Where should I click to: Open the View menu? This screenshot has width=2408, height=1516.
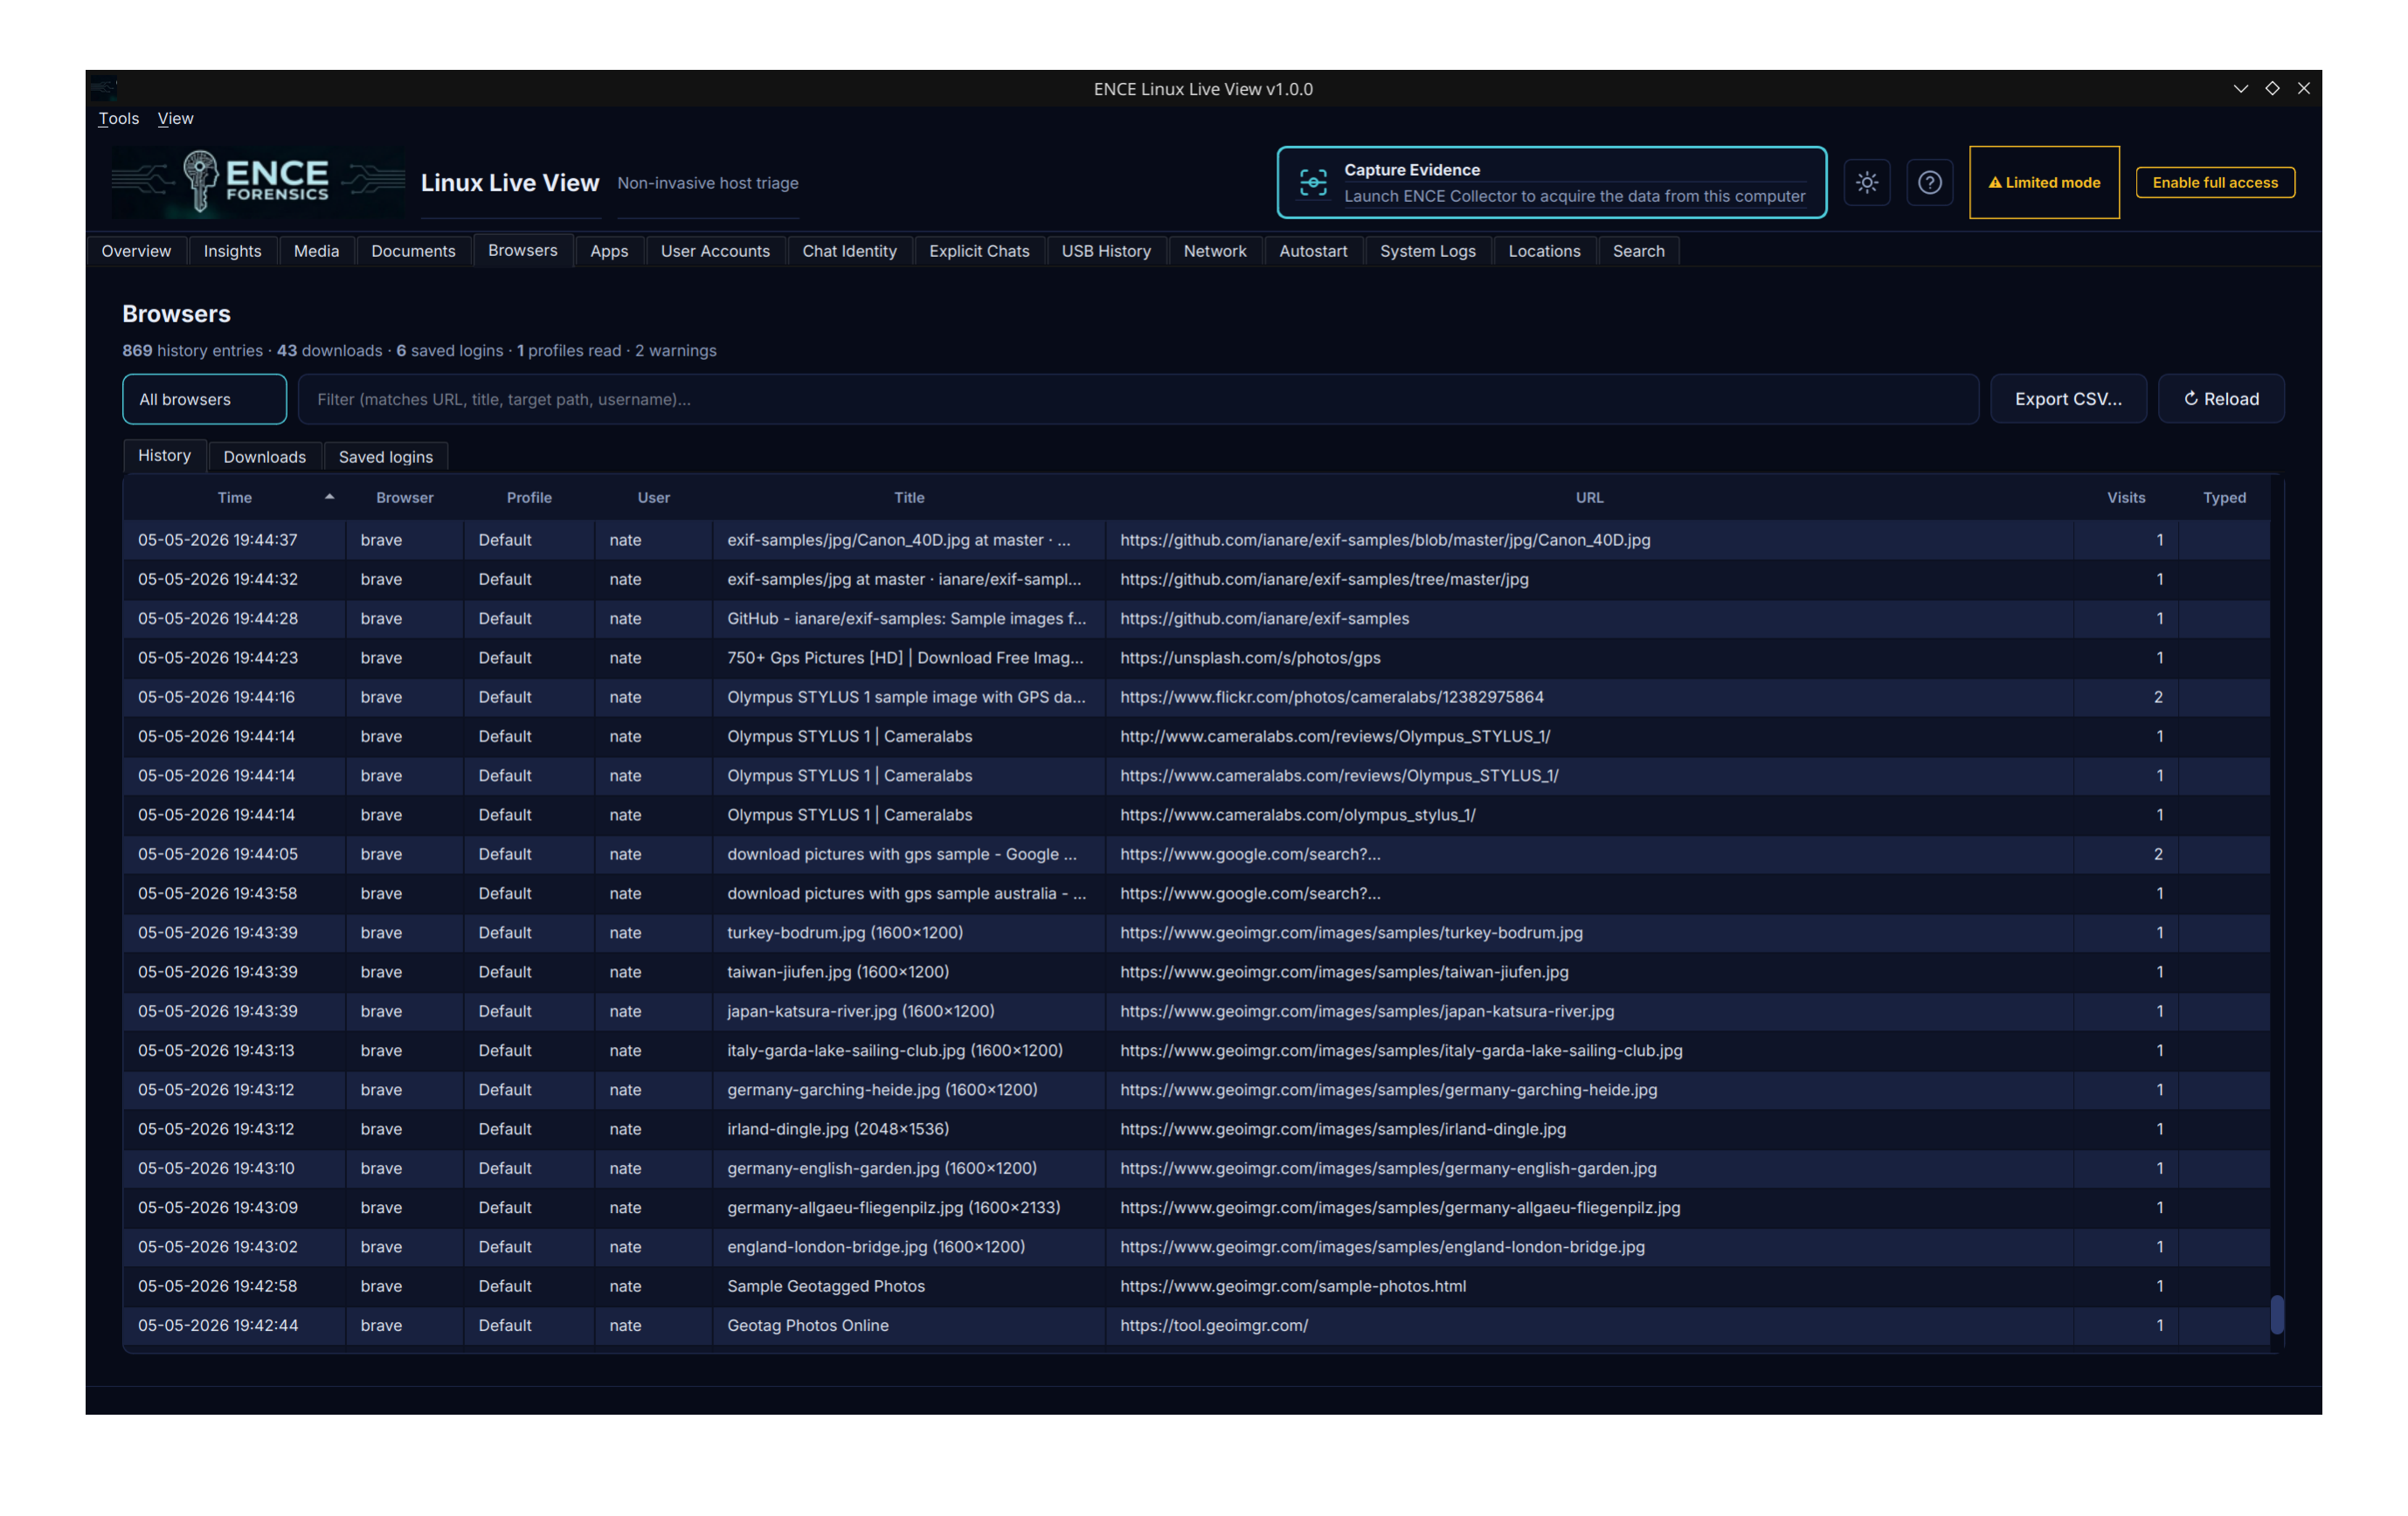point(175,118)
